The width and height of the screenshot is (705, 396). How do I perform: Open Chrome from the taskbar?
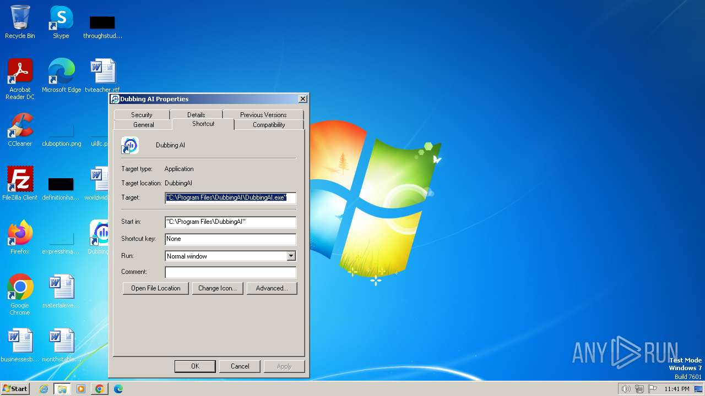99,389
